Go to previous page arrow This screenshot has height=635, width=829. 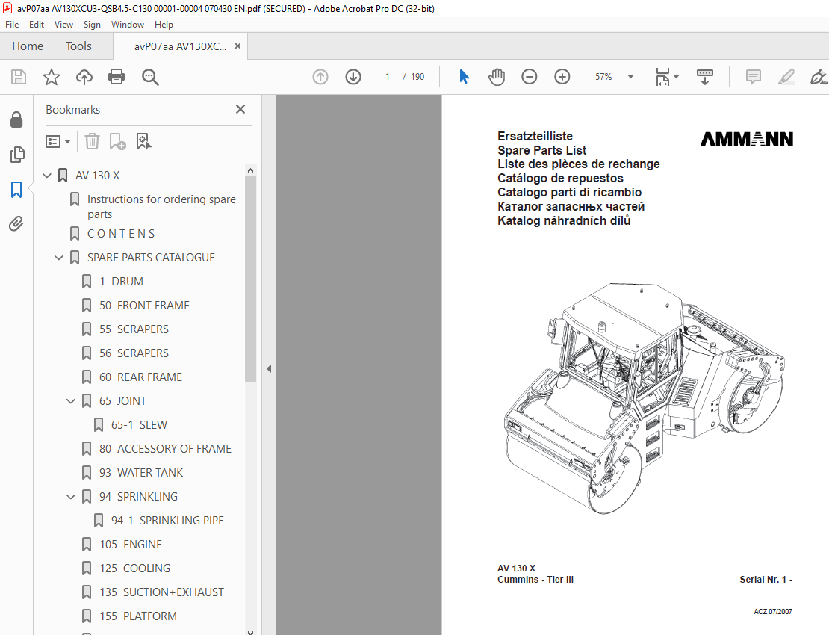click(x=320, y=77)
